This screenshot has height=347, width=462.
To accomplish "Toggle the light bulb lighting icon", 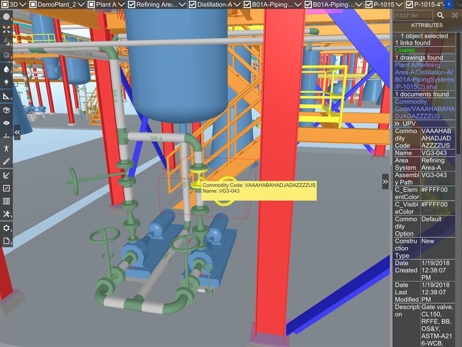I will [6, 82].
